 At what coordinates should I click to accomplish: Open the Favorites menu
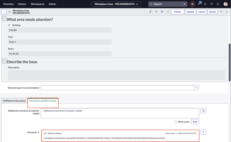pos(8,4)
